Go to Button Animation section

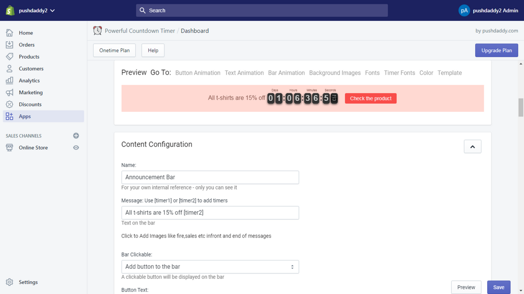point(198,73)
